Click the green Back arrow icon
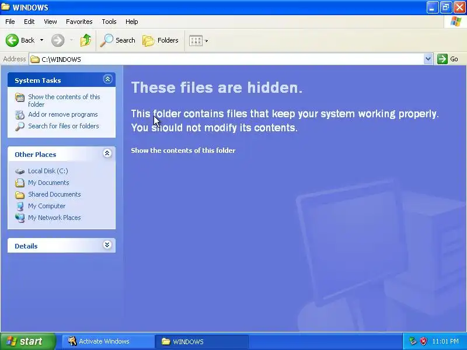 [12, 40]
